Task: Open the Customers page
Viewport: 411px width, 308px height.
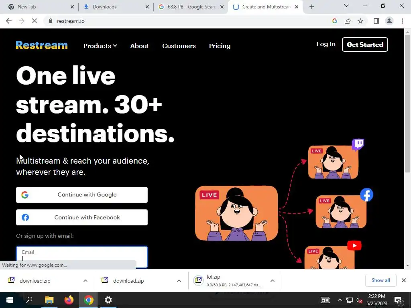Action: tap(179, 46)
